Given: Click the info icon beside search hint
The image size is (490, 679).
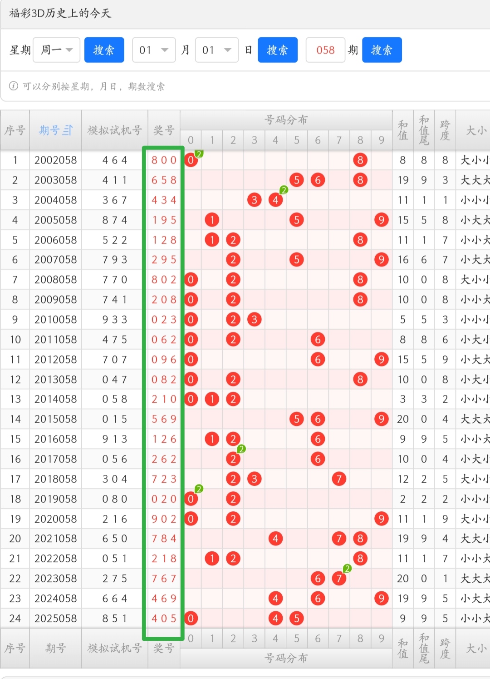Looking at the screenshot, I should pos(14,86).
